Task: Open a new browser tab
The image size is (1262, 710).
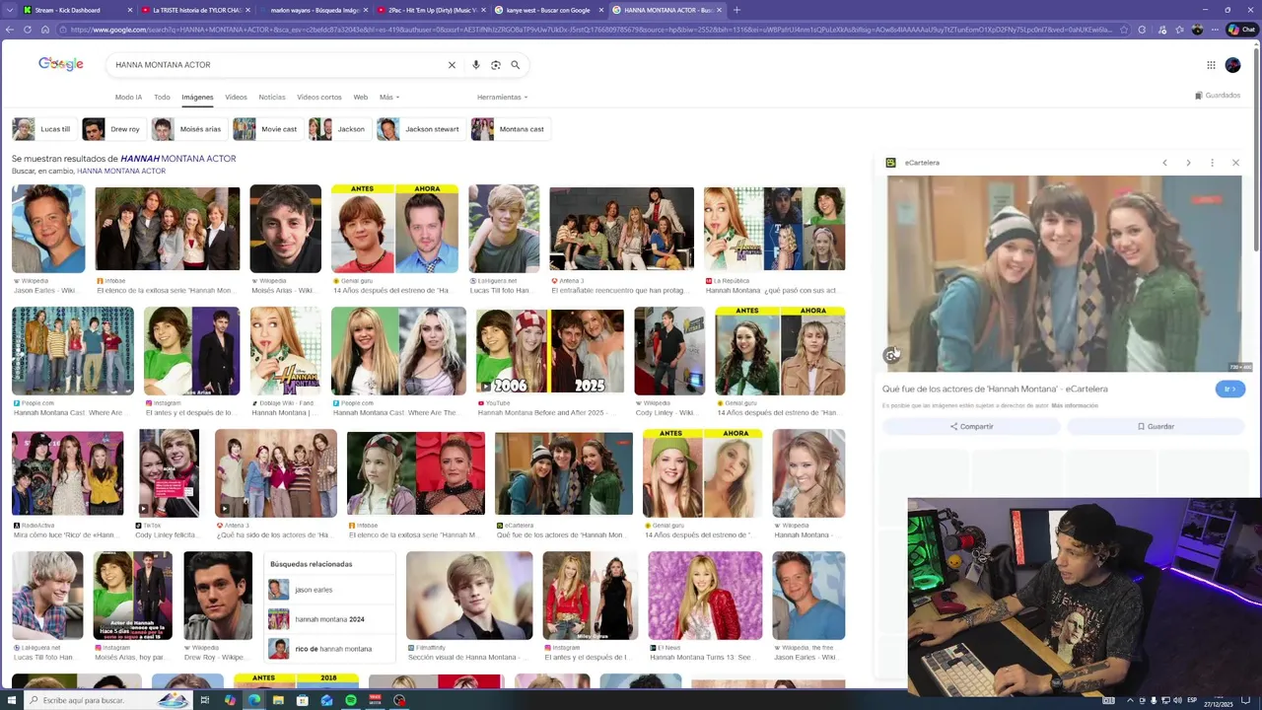Action: click(x=736, y=10)
